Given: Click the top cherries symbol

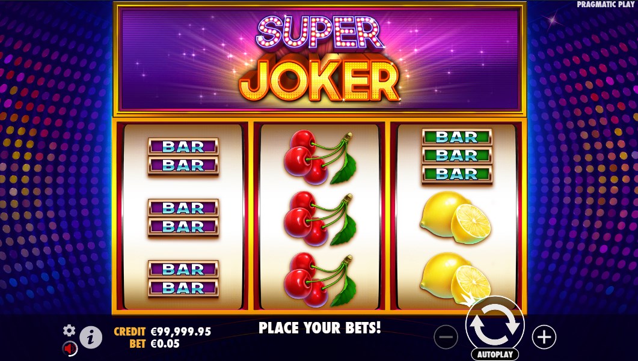Looking at the screenshot, I should coord(320,157).
